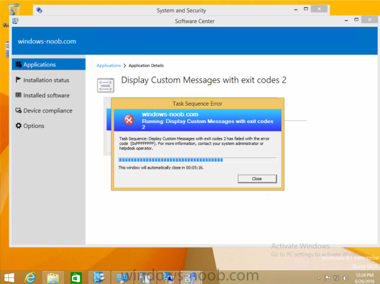Image resolution: width=380 pixels, height=284 pixels.
Task: Click the Applications grid icon in sidebar
Action: (18, 64)
